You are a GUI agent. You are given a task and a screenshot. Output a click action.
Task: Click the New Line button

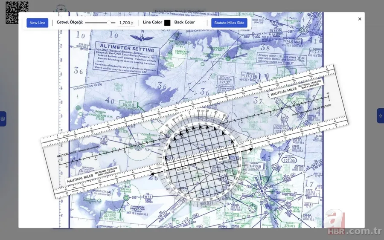point(37,23)
